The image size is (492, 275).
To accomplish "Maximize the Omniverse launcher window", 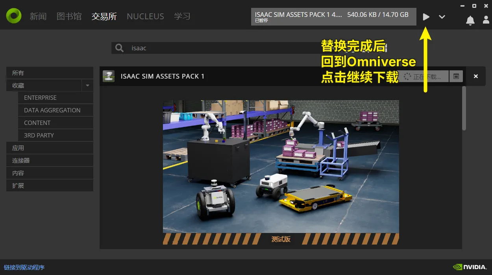I will click(474, 5).
